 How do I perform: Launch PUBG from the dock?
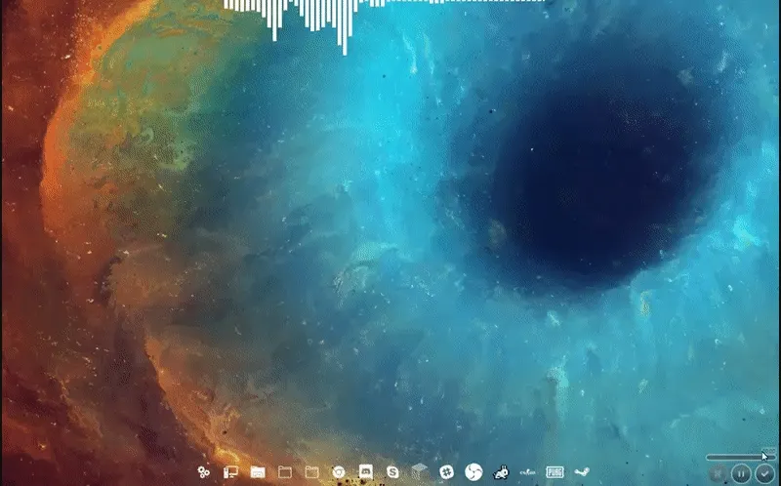[x=555, y=472]
